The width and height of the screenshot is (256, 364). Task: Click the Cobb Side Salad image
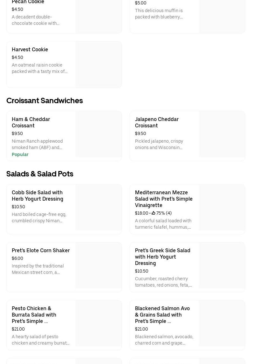click(98, 207)
